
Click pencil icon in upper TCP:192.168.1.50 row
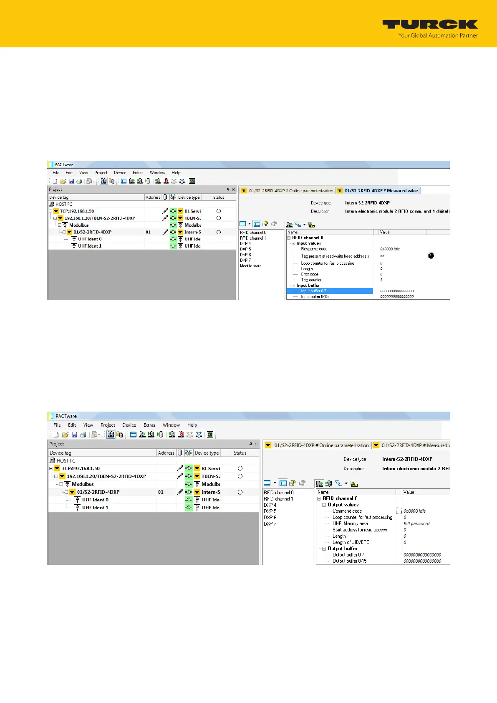pos(166,211)
